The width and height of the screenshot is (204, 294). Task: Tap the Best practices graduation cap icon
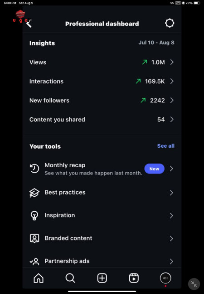coord(34,193)
